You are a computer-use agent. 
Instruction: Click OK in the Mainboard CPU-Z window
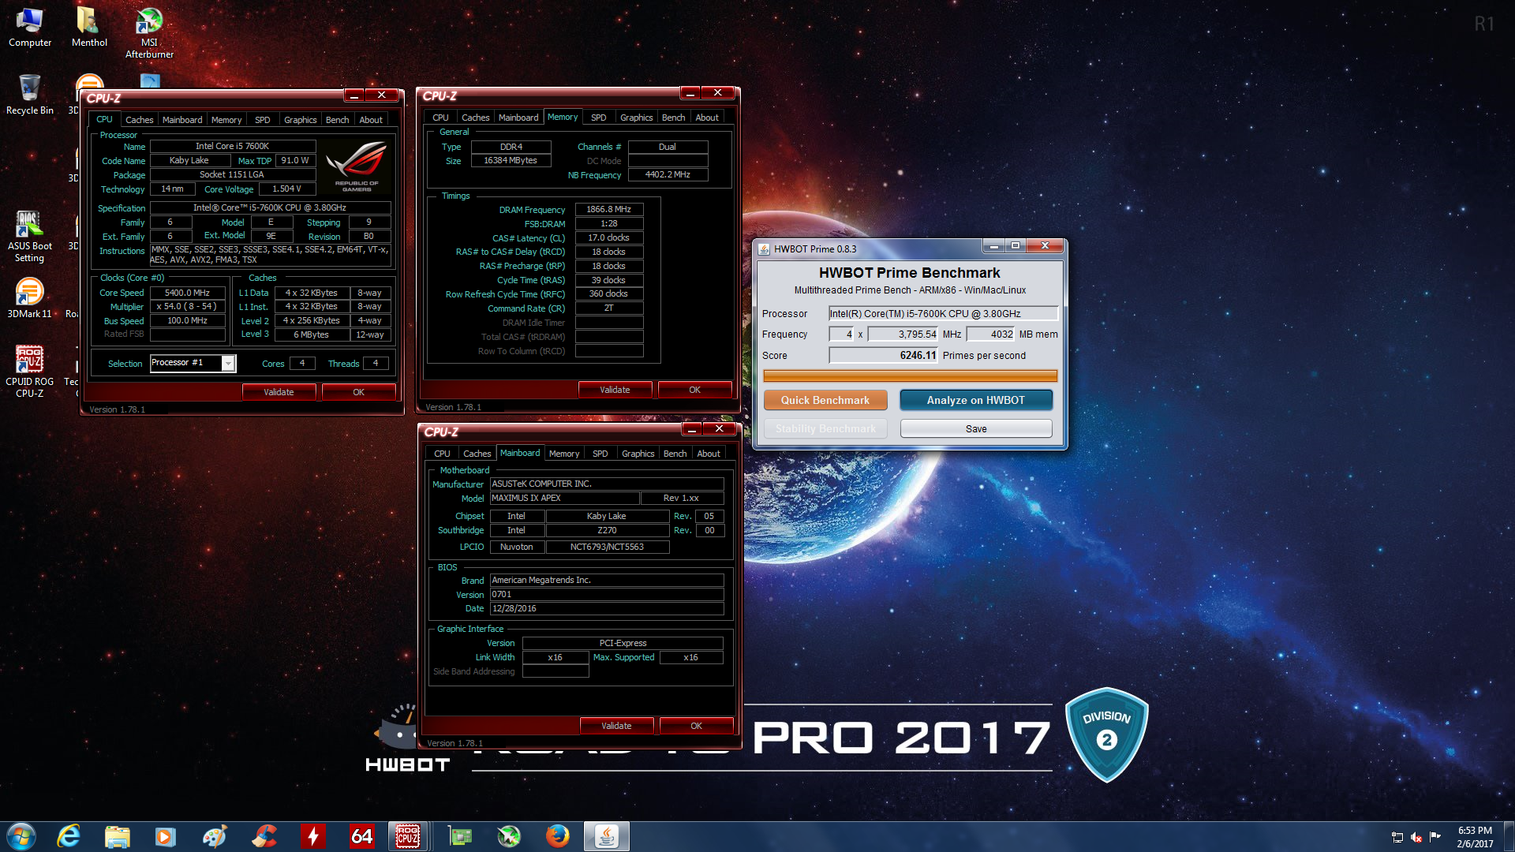pos(696,726)
